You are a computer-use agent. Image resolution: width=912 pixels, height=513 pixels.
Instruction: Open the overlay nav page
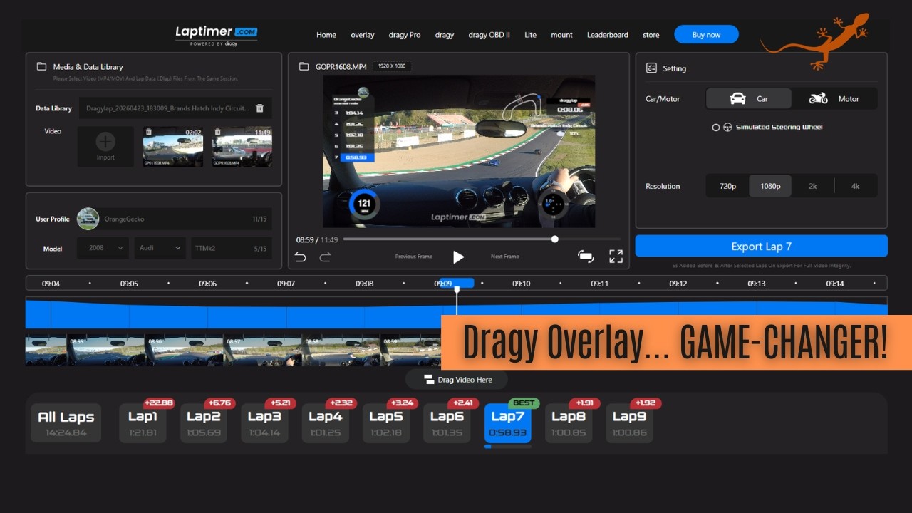pyautogui.click(x=363, y=35)
